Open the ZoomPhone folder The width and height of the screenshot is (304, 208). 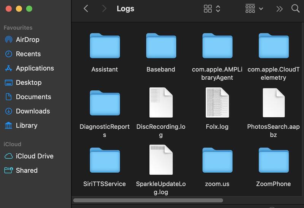click(273, 160)
